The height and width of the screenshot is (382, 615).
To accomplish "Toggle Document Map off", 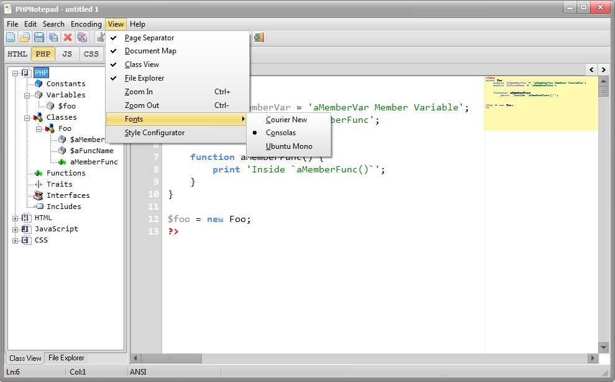I will [x=178, y=51].
